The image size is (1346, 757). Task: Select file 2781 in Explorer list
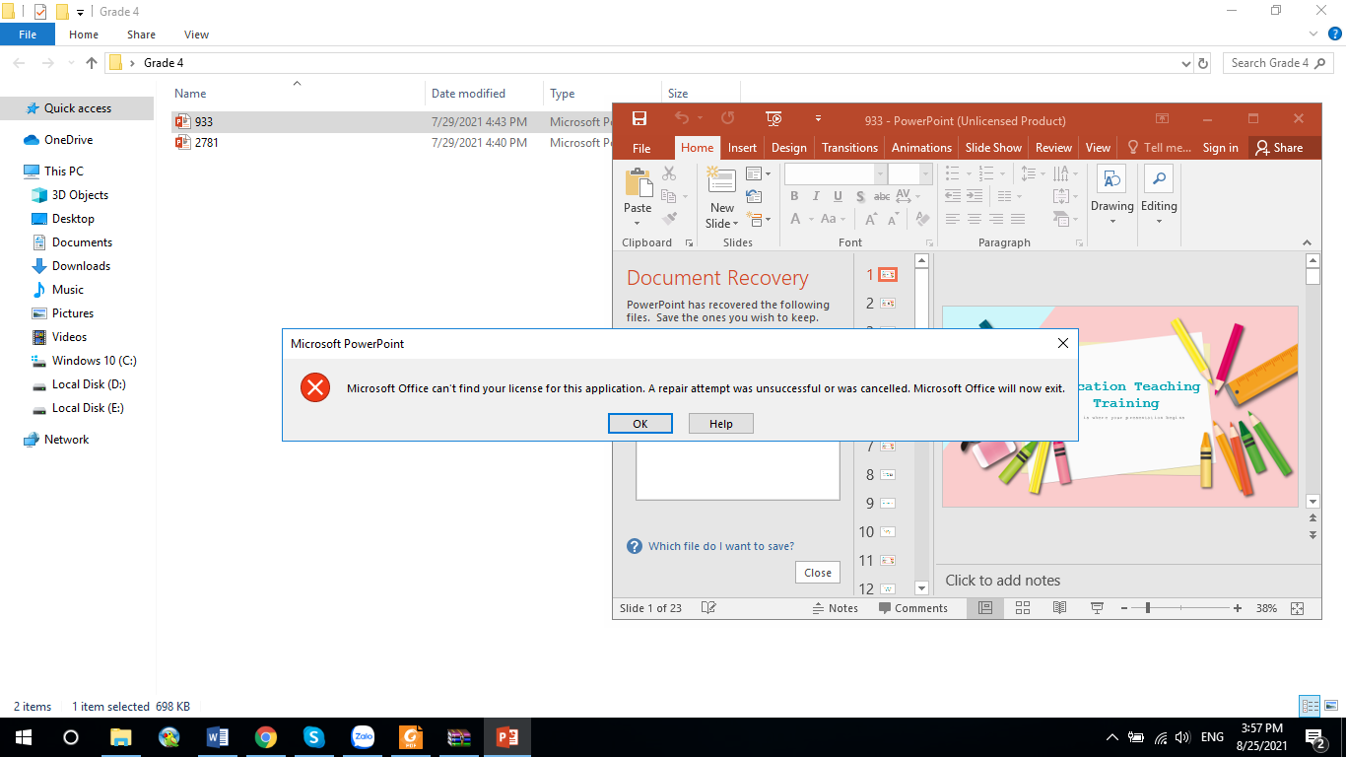coord(207,143)
